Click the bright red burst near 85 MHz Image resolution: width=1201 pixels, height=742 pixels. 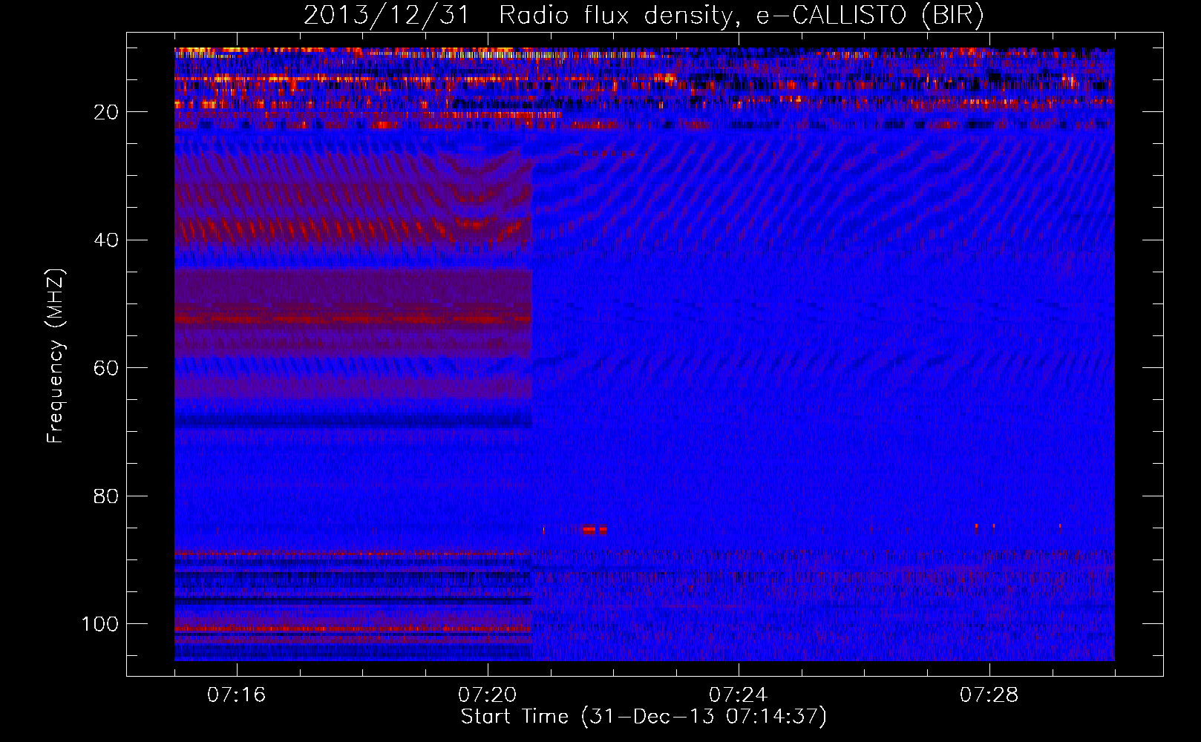click(x=595, y=530)
